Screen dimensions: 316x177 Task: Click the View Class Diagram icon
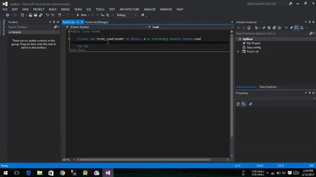tap(302, 28)
